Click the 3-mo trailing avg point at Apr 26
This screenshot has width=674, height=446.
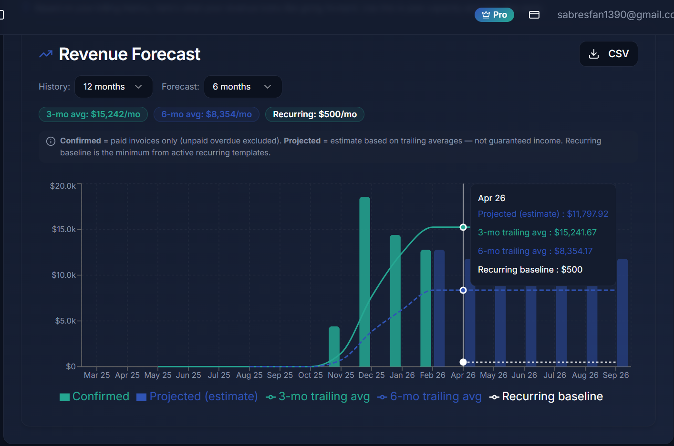(463, 227)
